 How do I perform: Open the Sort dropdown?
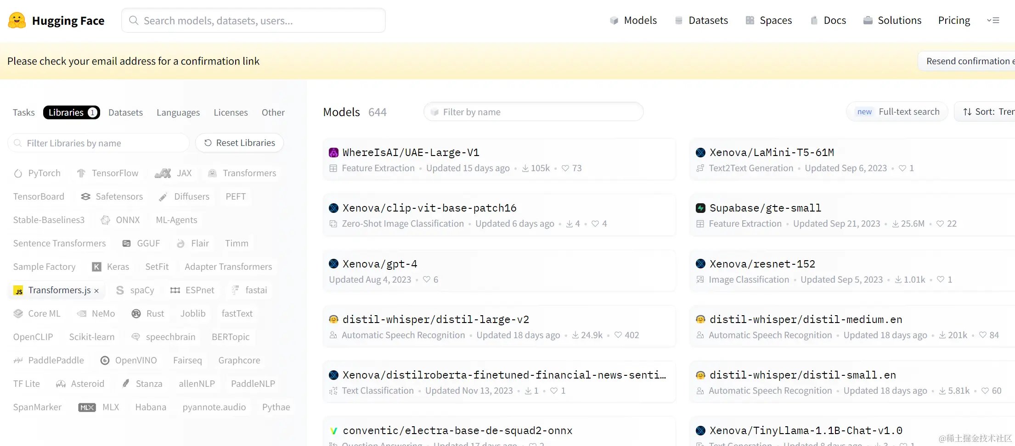(985, 111)
